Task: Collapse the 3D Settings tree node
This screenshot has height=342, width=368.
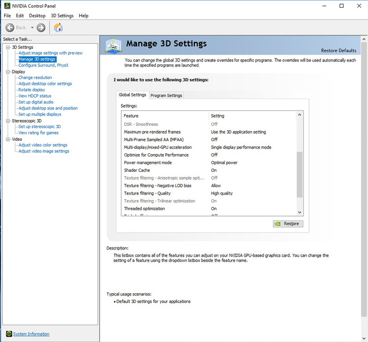Action: 8,47
